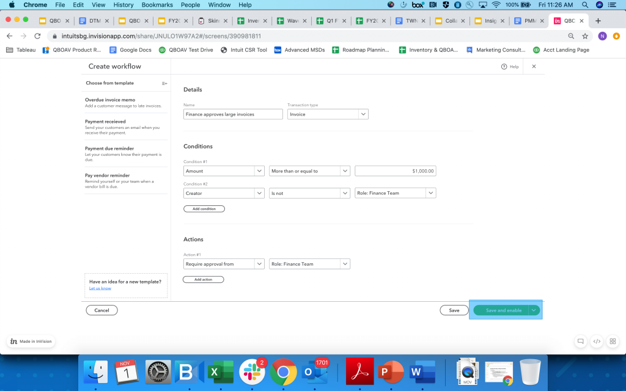Viewport: 626px width, 391px height.
Task: Open Action #1 Role: Finance Team dropdown
Action: click(309, 264)
